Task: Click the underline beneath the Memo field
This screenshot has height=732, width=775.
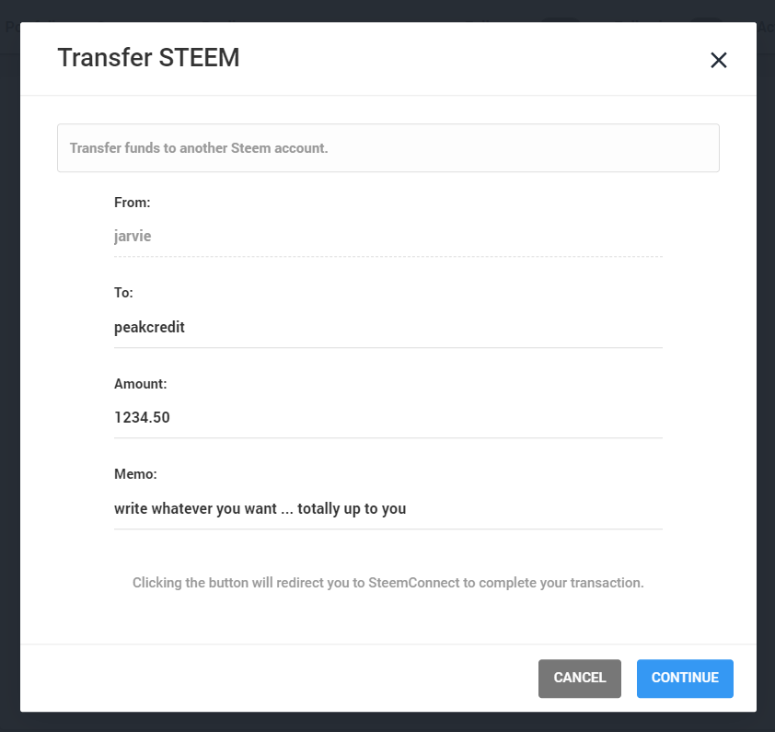Action: [x=387, y=529]
